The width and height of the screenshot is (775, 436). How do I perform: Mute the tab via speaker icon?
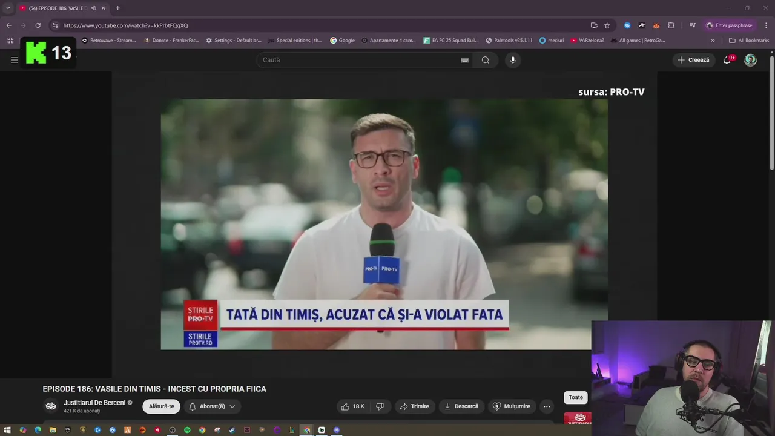coord(93,8)
